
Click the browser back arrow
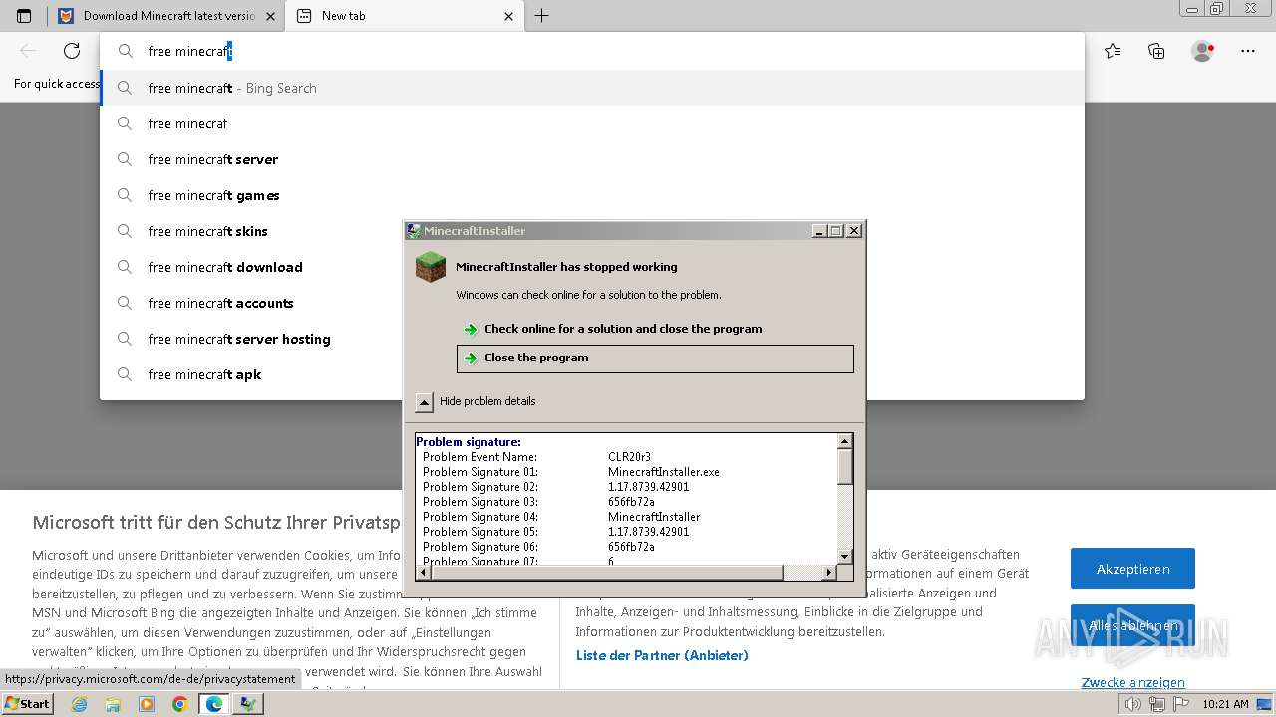(x=28, y=51)
